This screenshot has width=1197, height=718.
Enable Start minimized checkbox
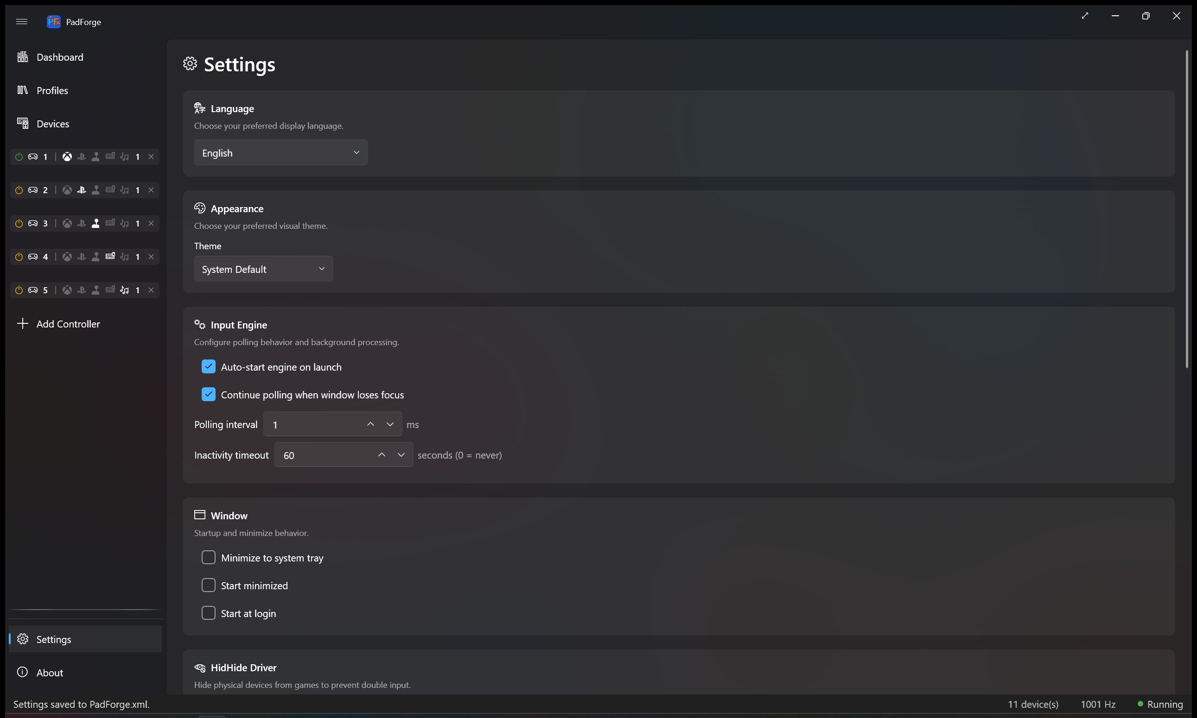pyautogui.click(x=209, y=586)
